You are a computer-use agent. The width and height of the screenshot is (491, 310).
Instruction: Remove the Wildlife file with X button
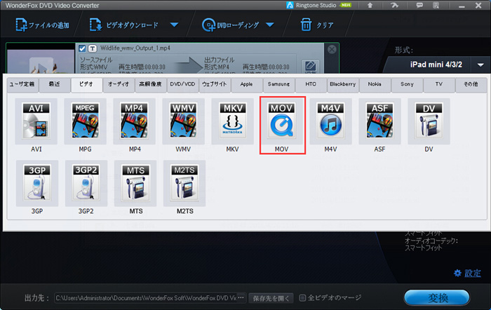[x=332, y=49]
